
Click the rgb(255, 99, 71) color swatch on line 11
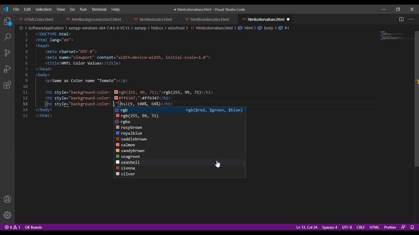(116, 92)
